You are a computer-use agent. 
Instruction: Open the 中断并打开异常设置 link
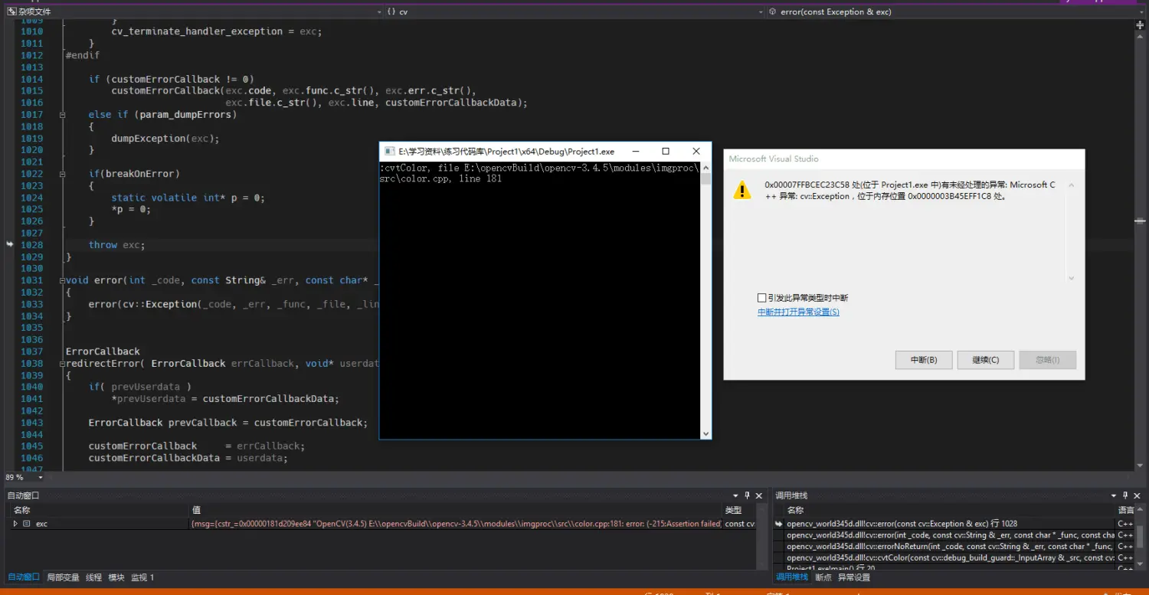tap(798, 312)
